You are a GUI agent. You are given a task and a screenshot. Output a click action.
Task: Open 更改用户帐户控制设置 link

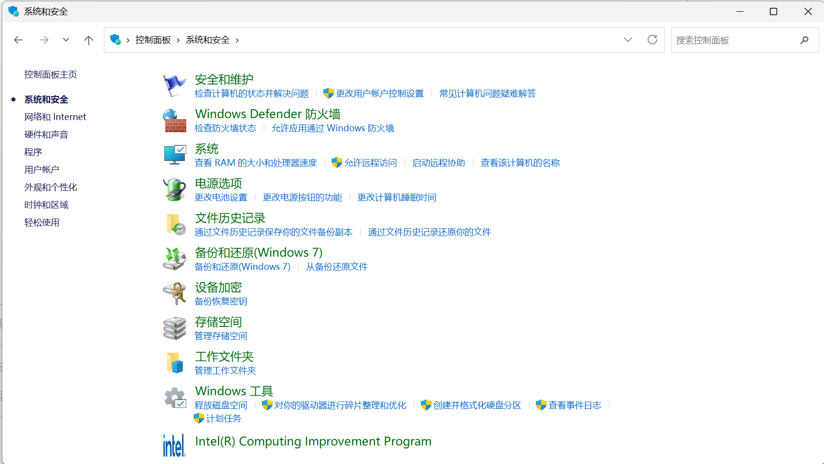[x=380, y=94]
